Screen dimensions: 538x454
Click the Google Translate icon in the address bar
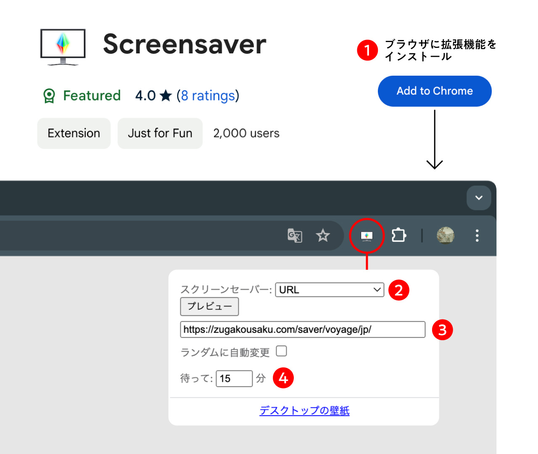tap(295, 235)
